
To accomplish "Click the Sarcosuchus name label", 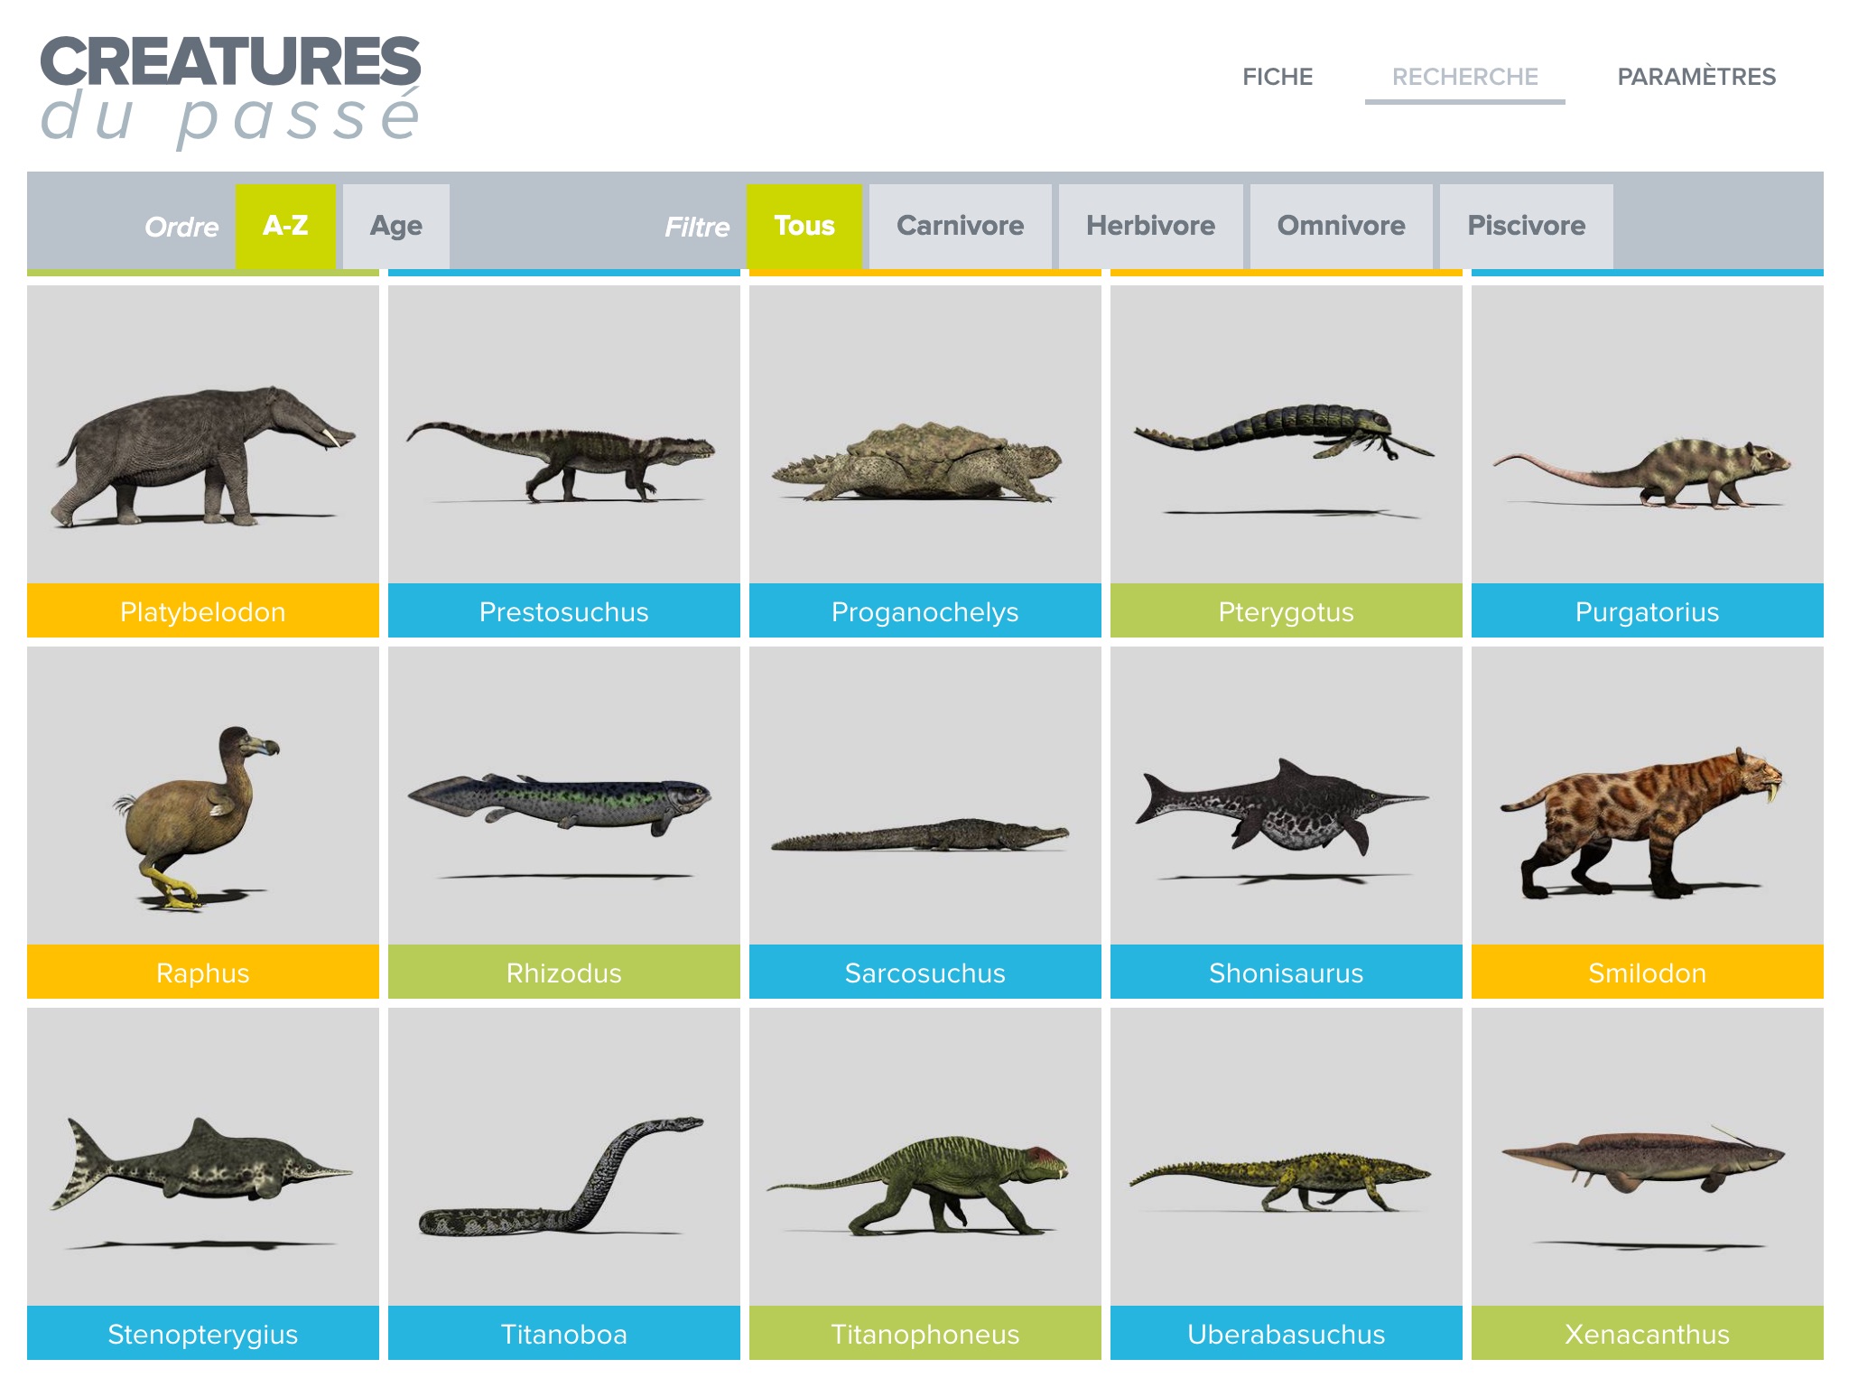I will point(925,973).
